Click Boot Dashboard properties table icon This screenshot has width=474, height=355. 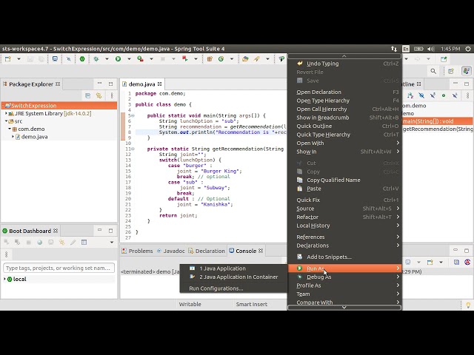pos(84,243)
